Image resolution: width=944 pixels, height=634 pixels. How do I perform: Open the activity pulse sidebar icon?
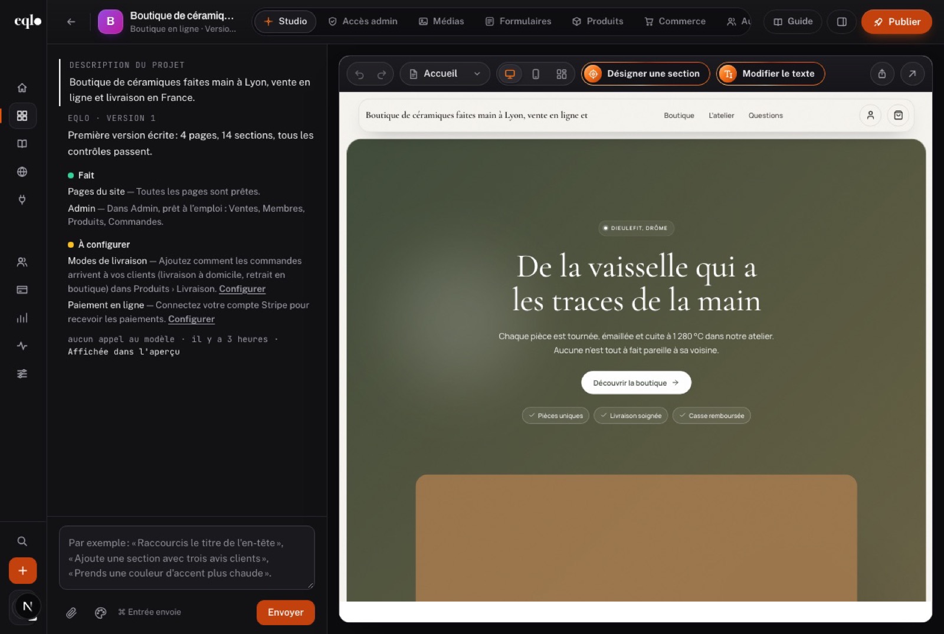[x=22, y=346]
